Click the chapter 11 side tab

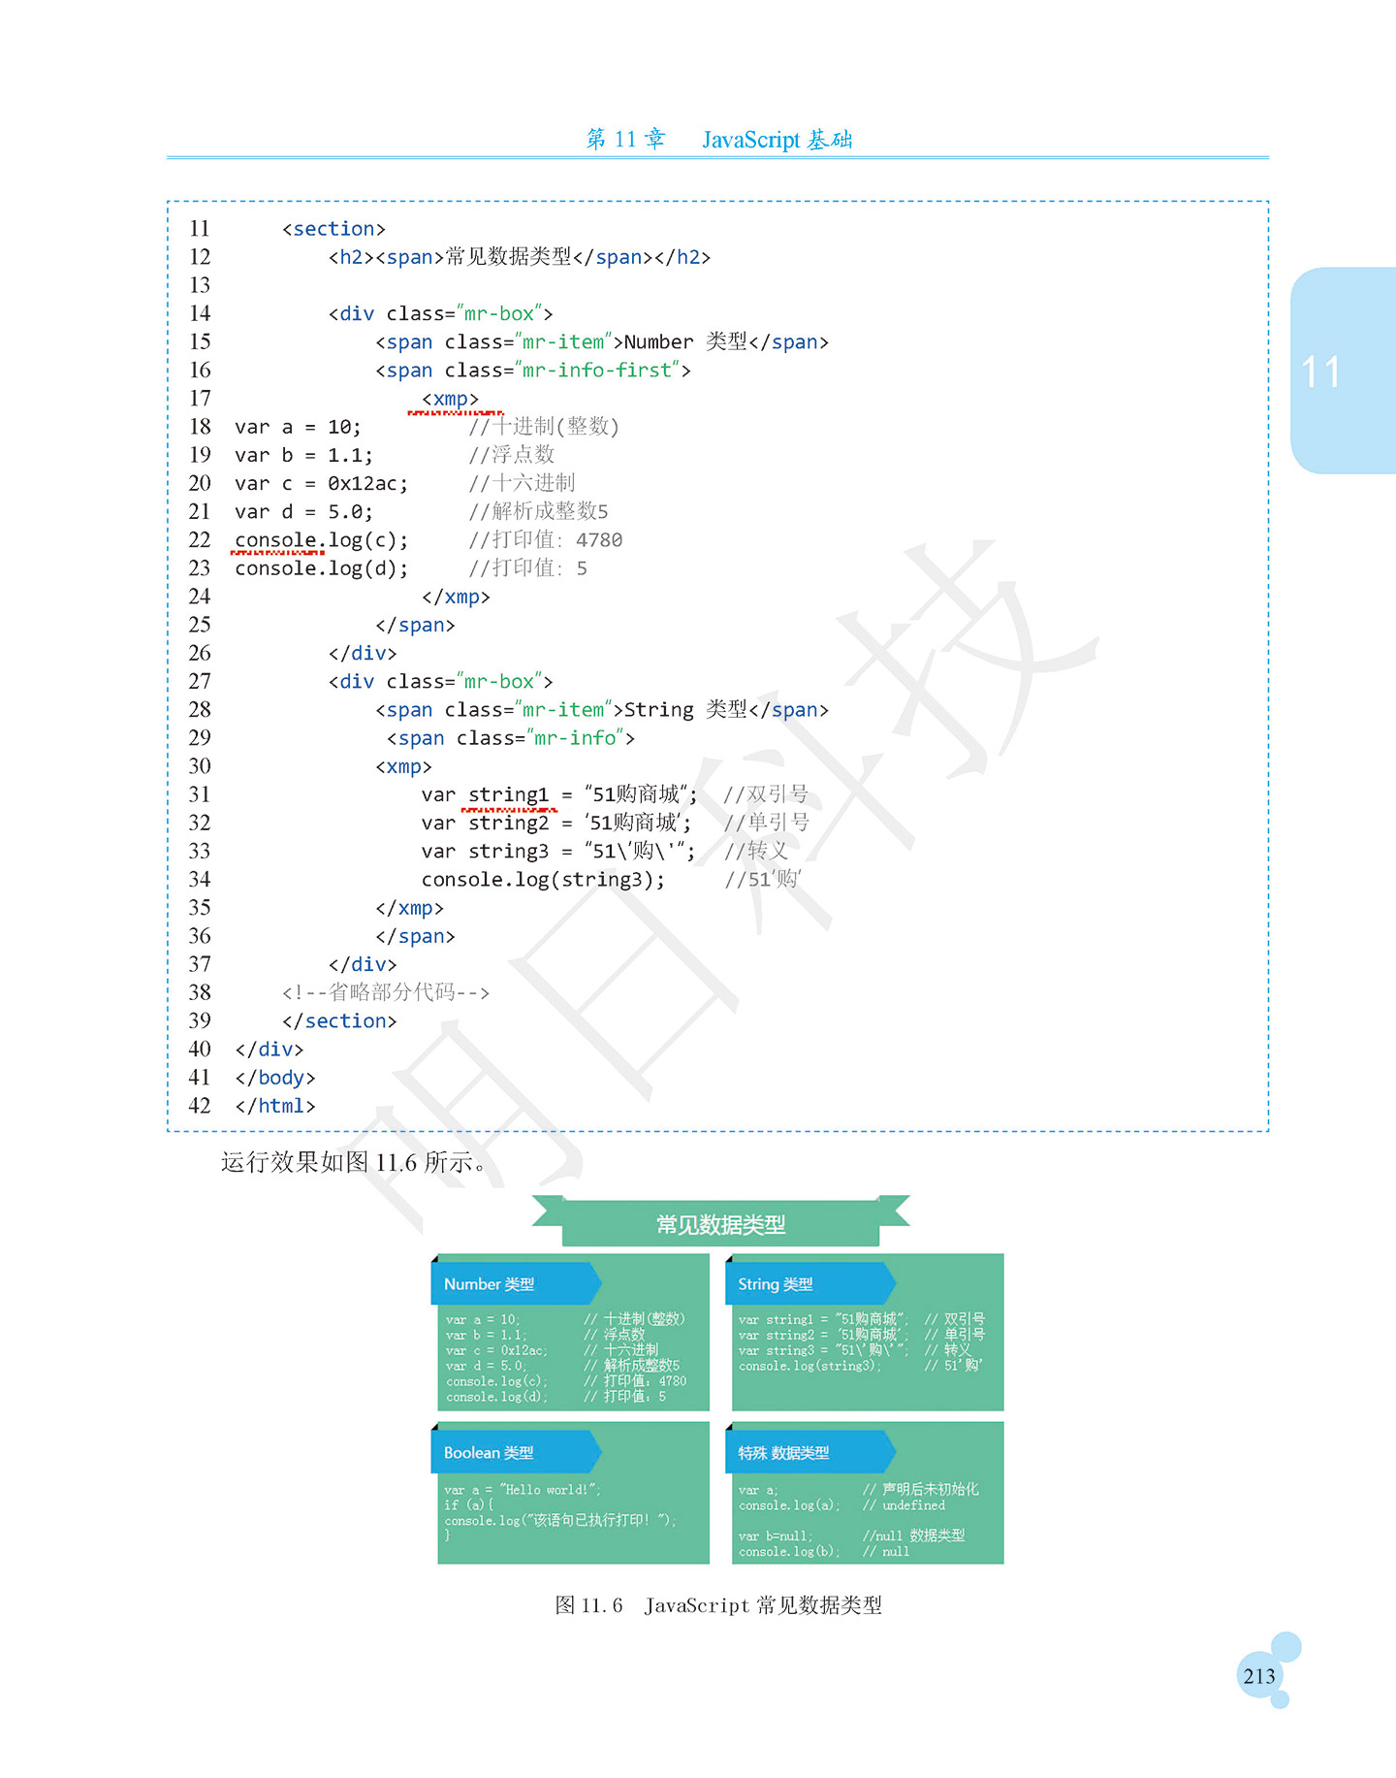click(x=1343, y=371)
